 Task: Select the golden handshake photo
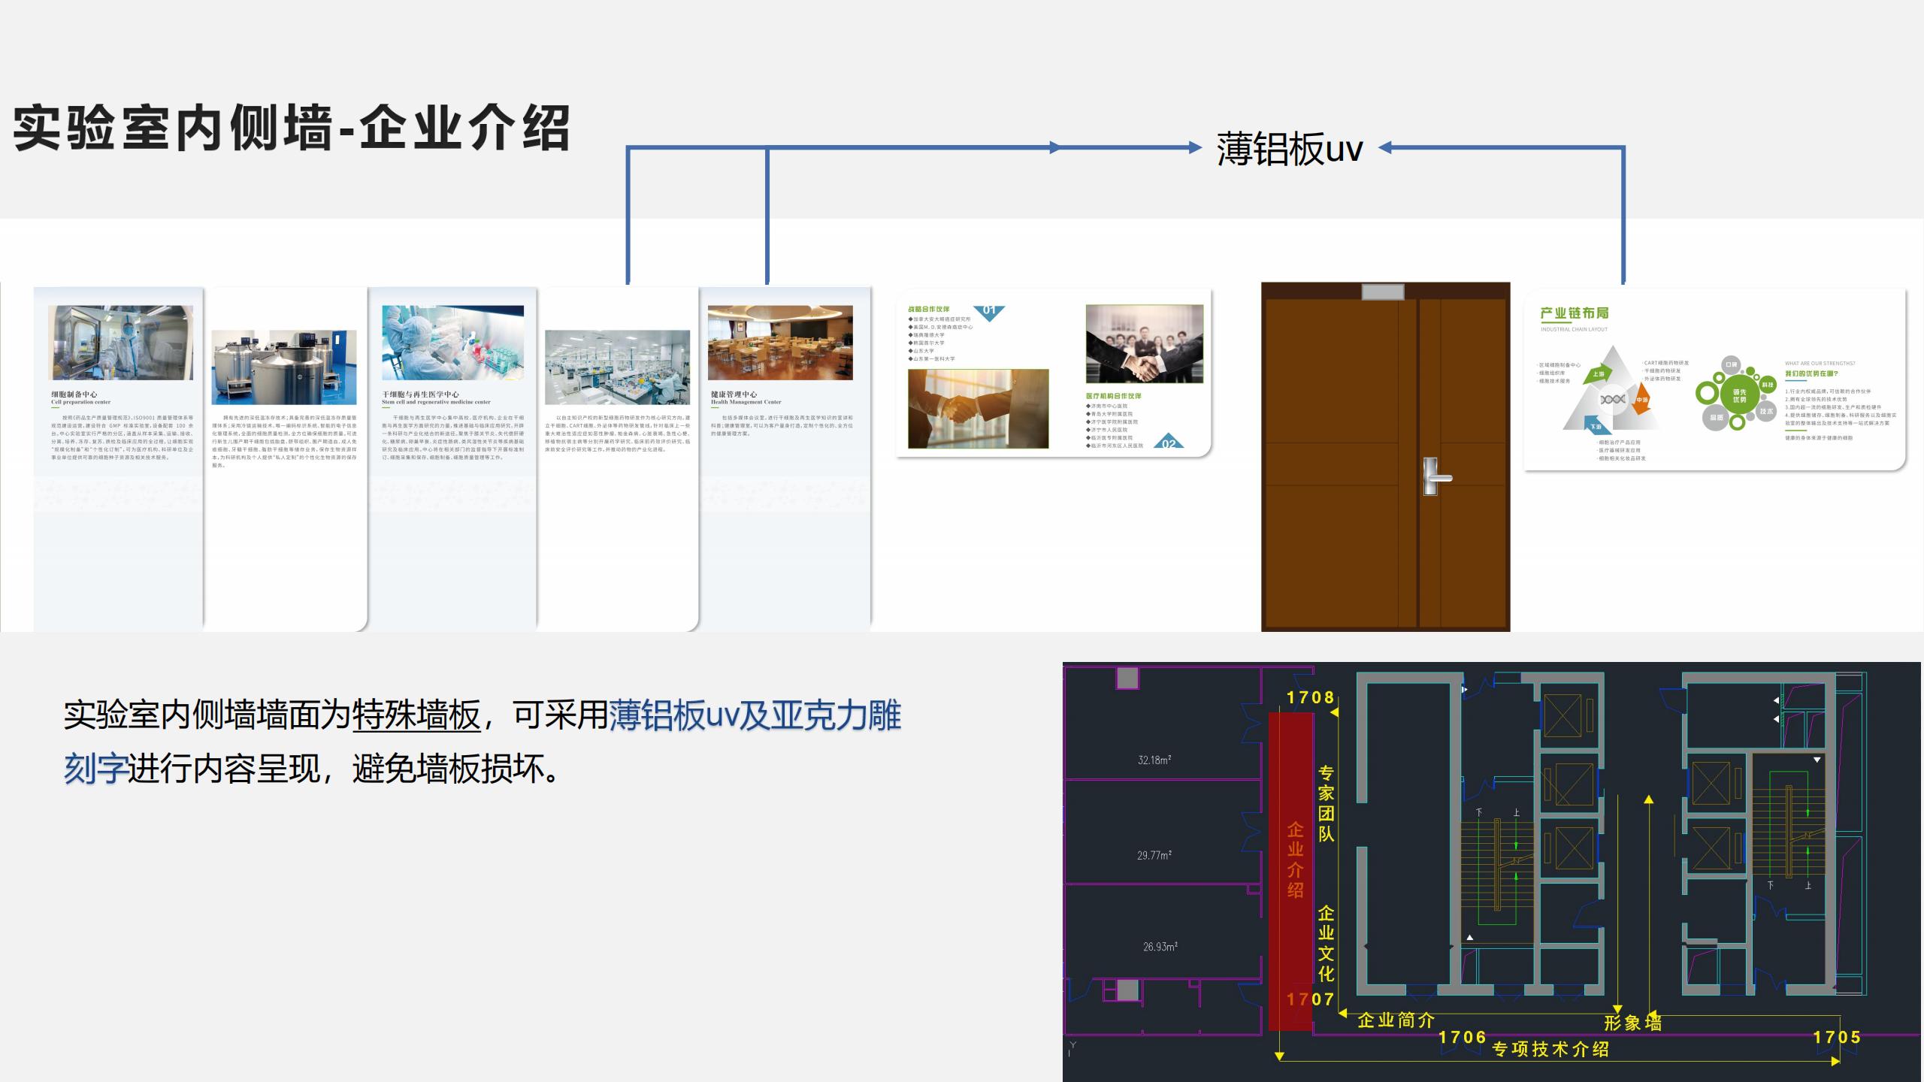978,409
